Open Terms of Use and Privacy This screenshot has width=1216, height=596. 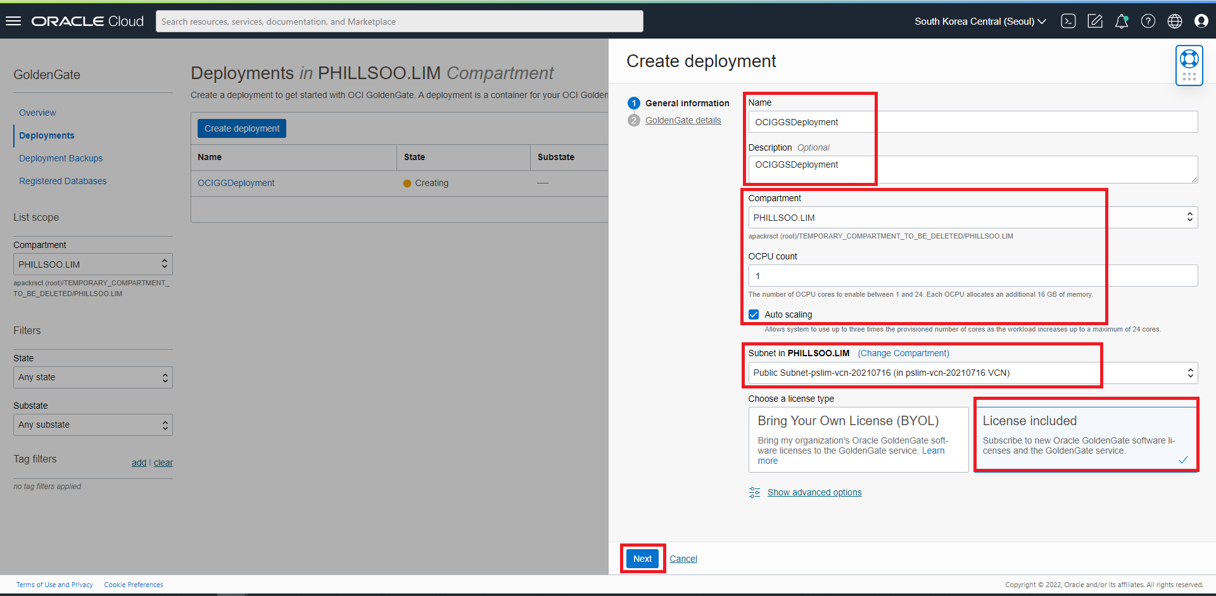(x=54, y=585)
